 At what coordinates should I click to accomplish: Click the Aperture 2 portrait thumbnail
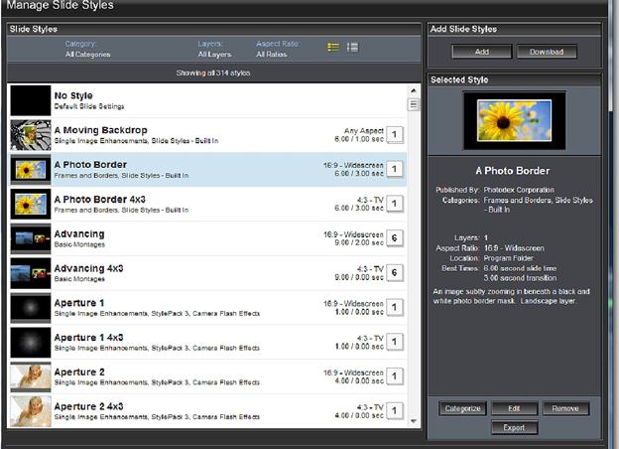point(30,375)
